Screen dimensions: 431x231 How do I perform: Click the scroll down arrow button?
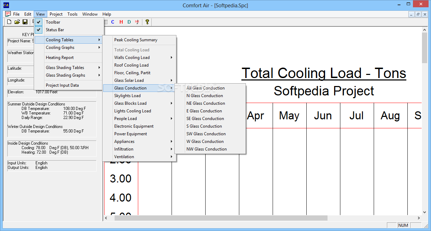click(424, 212)
